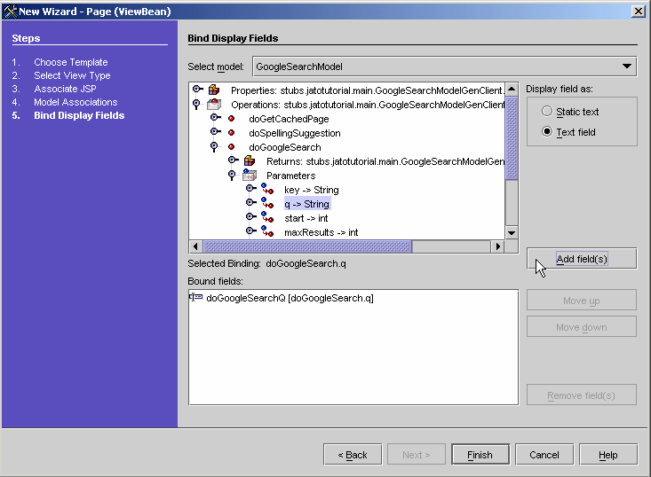Click the Parameters folder icon
The image size is (651, 477).
(250, 175)
